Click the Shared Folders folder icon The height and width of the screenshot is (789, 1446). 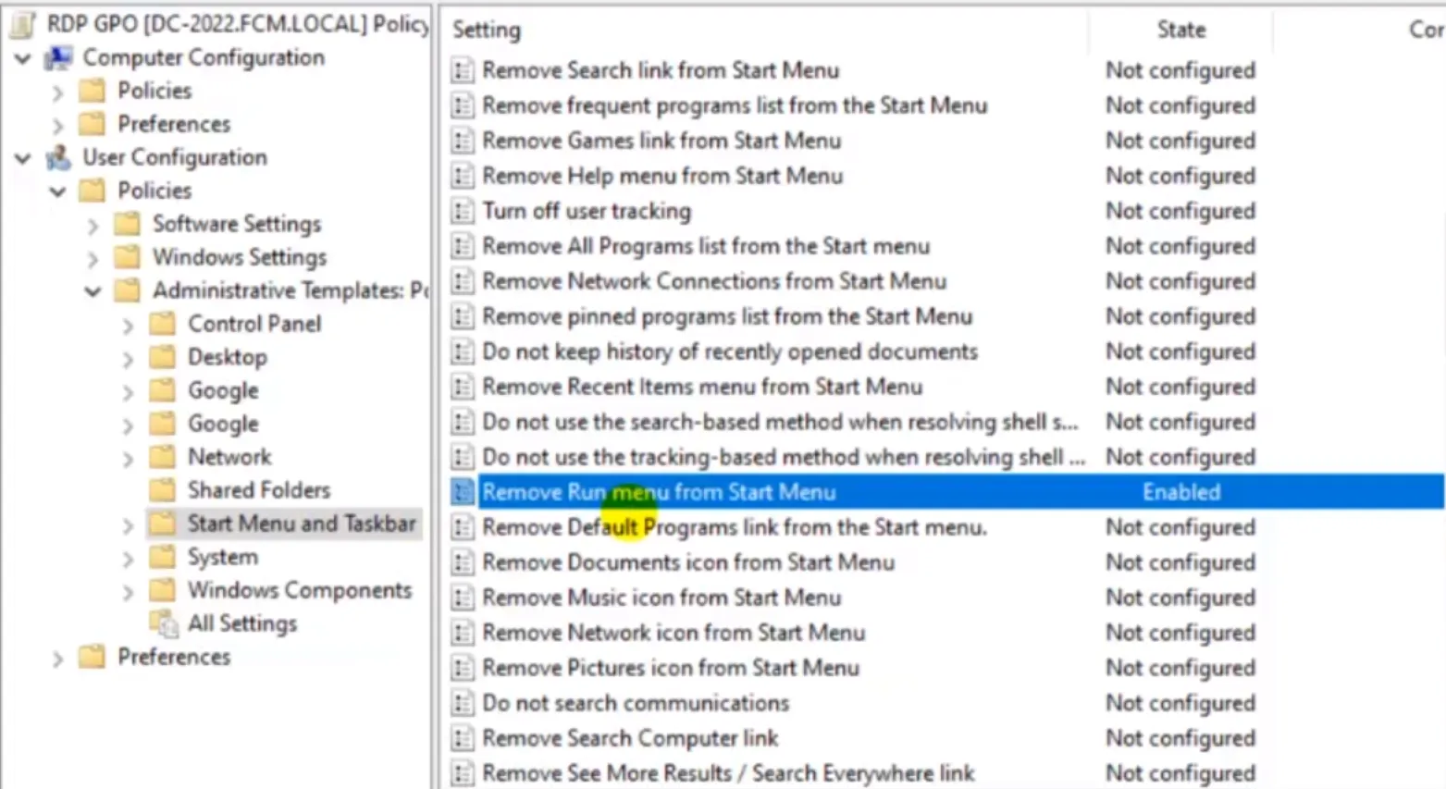click(163, 490)
